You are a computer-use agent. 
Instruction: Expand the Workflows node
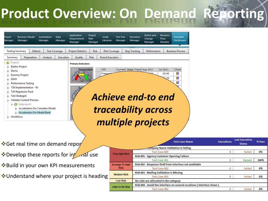[x=8, y=117]
